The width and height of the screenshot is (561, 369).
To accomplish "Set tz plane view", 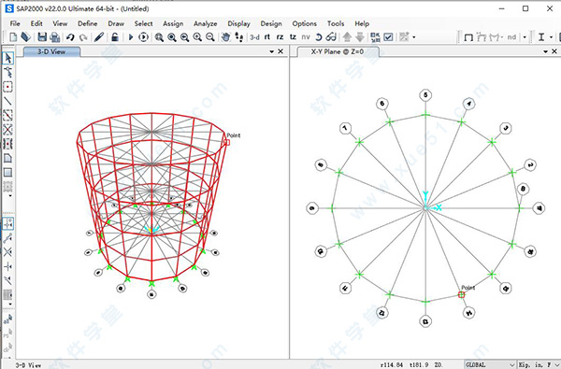I will (x=293, y=36).
